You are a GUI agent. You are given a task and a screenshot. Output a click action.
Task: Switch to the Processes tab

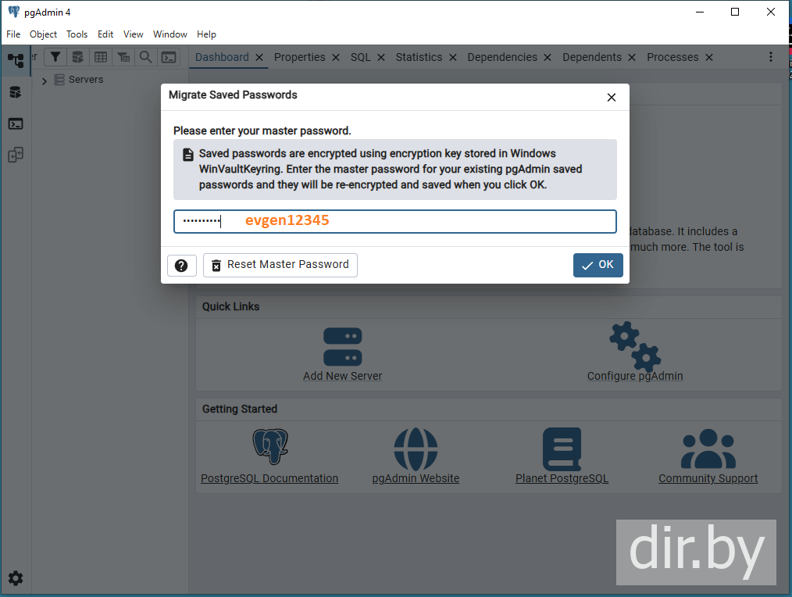(x=672, y=57)
